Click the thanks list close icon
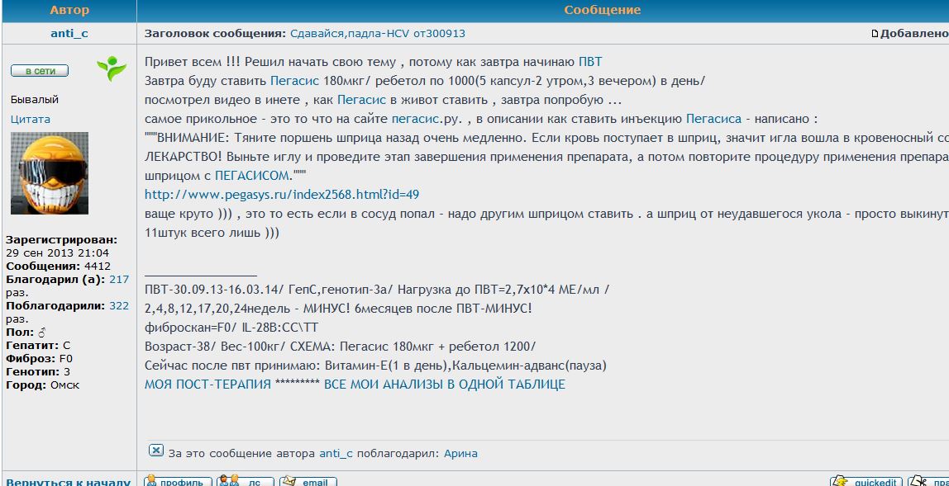The width and height of the screenshot is (949, 486). 156,451
